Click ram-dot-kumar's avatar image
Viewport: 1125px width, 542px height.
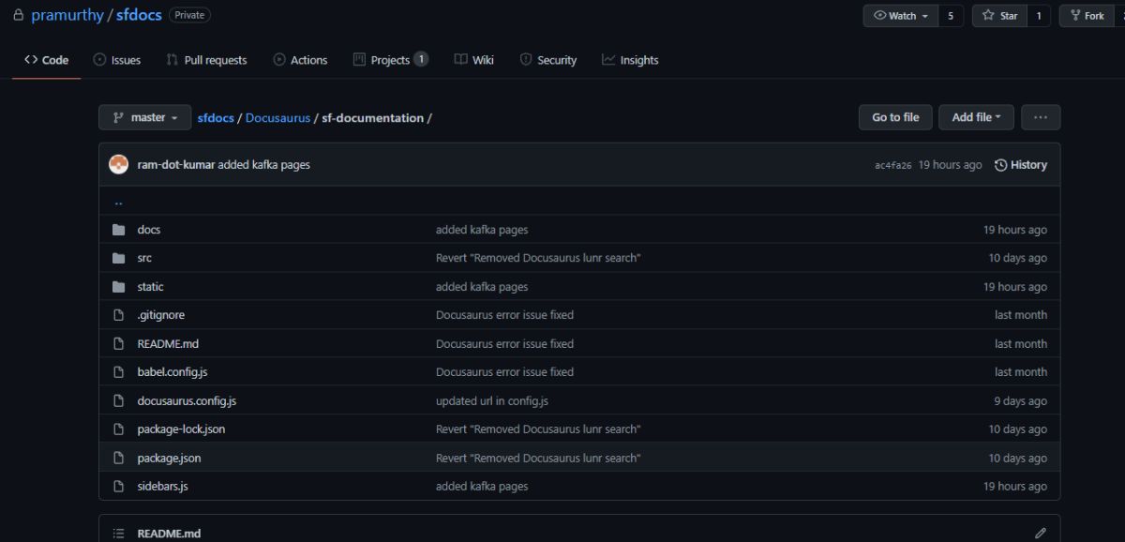click(x=119, y=165)
